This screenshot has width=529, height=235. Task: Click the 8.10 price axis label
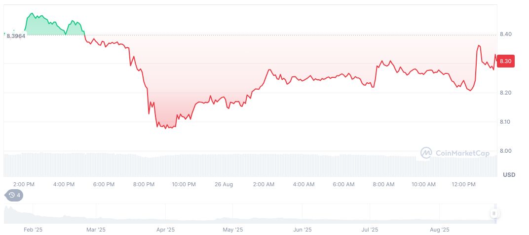tap(505, 122)
